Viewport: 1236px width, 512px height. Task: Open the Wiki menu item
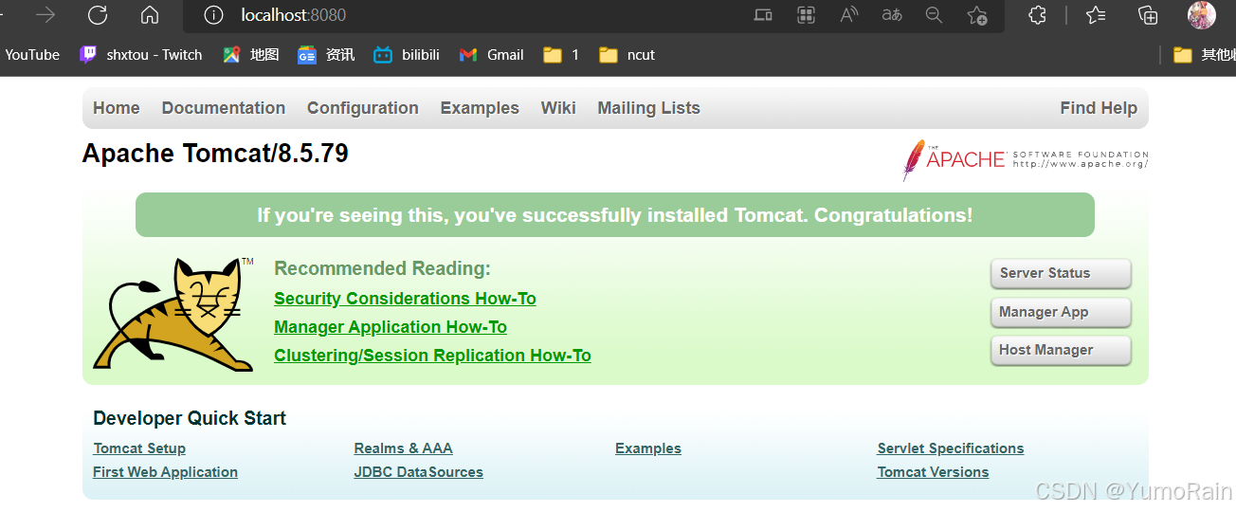point(558,108)
